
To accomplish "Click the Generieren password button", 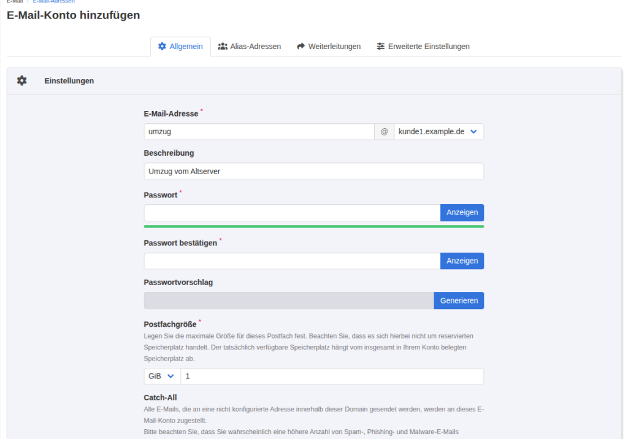I will pos(459,300).
